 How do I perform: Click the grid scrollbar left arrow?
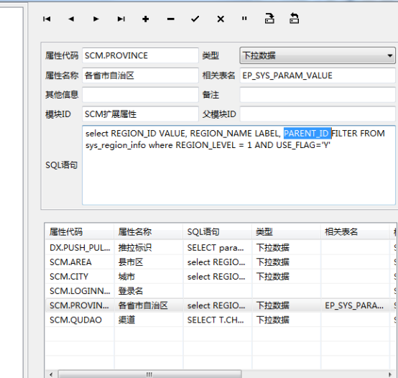pos(51,374)
